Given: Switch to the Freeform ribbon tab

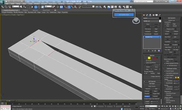Looking at the screenshot, I should point(25,10).
